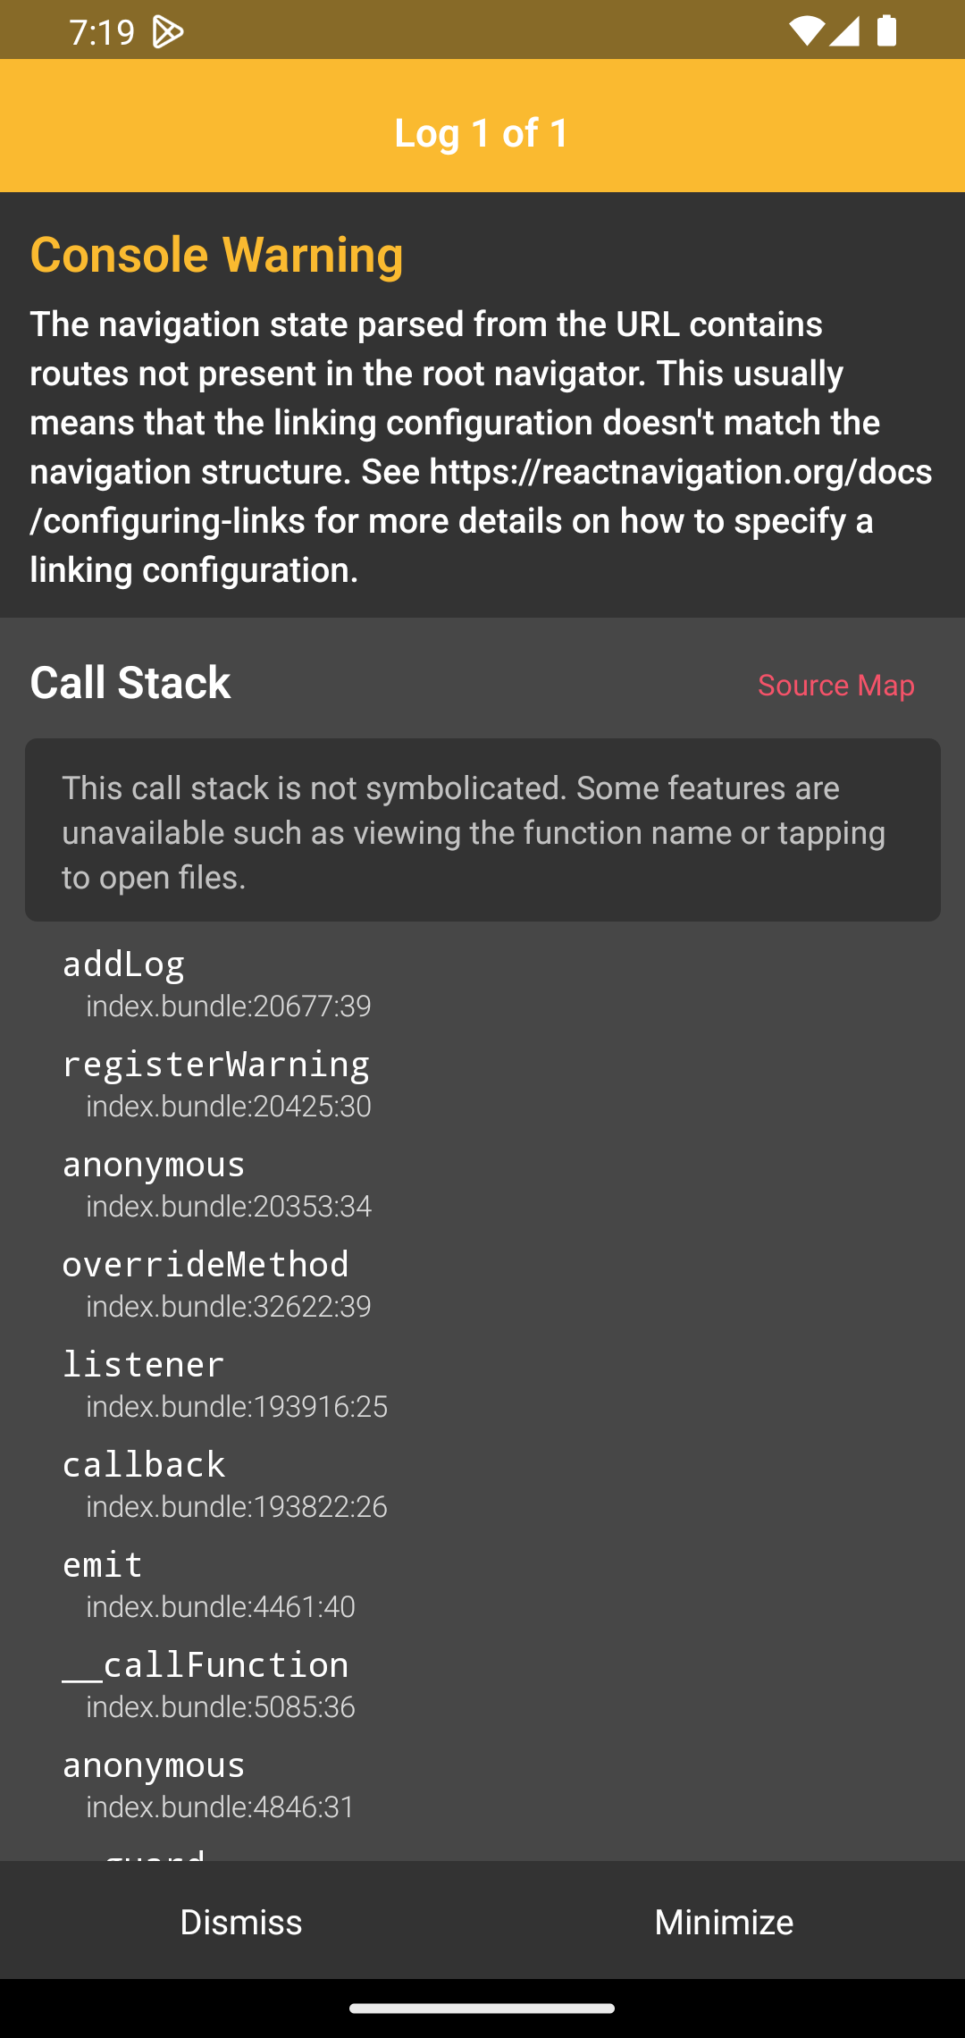Open the Console Warning section header

tap(215, 254)
